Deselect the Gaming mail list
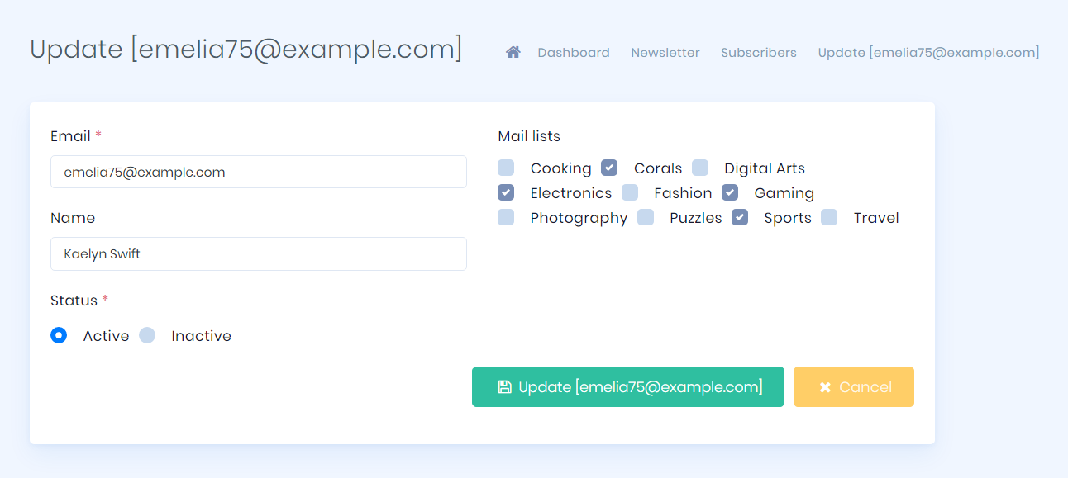 (x=730, y=192)
